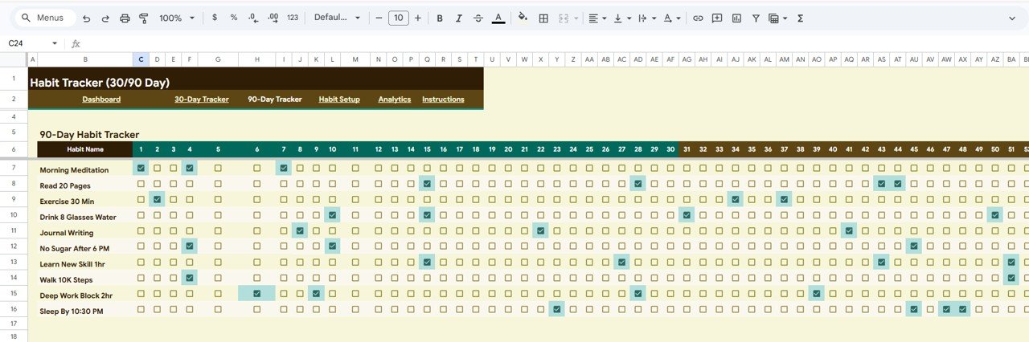
Task: Click the fill color bucket
Action: coord(523,18)
